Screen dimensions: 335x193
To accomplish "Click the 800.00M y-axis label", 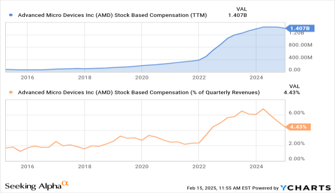I will (300, 45).
